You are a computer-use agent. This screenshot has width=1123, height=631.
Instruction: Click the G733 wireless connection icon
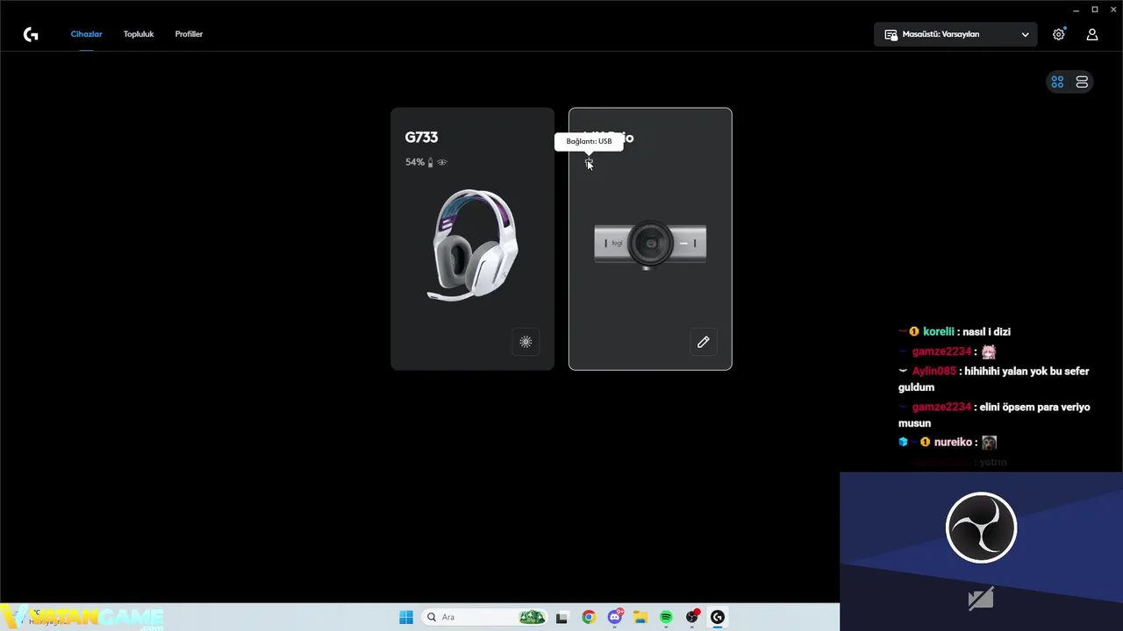coord(442,162)
